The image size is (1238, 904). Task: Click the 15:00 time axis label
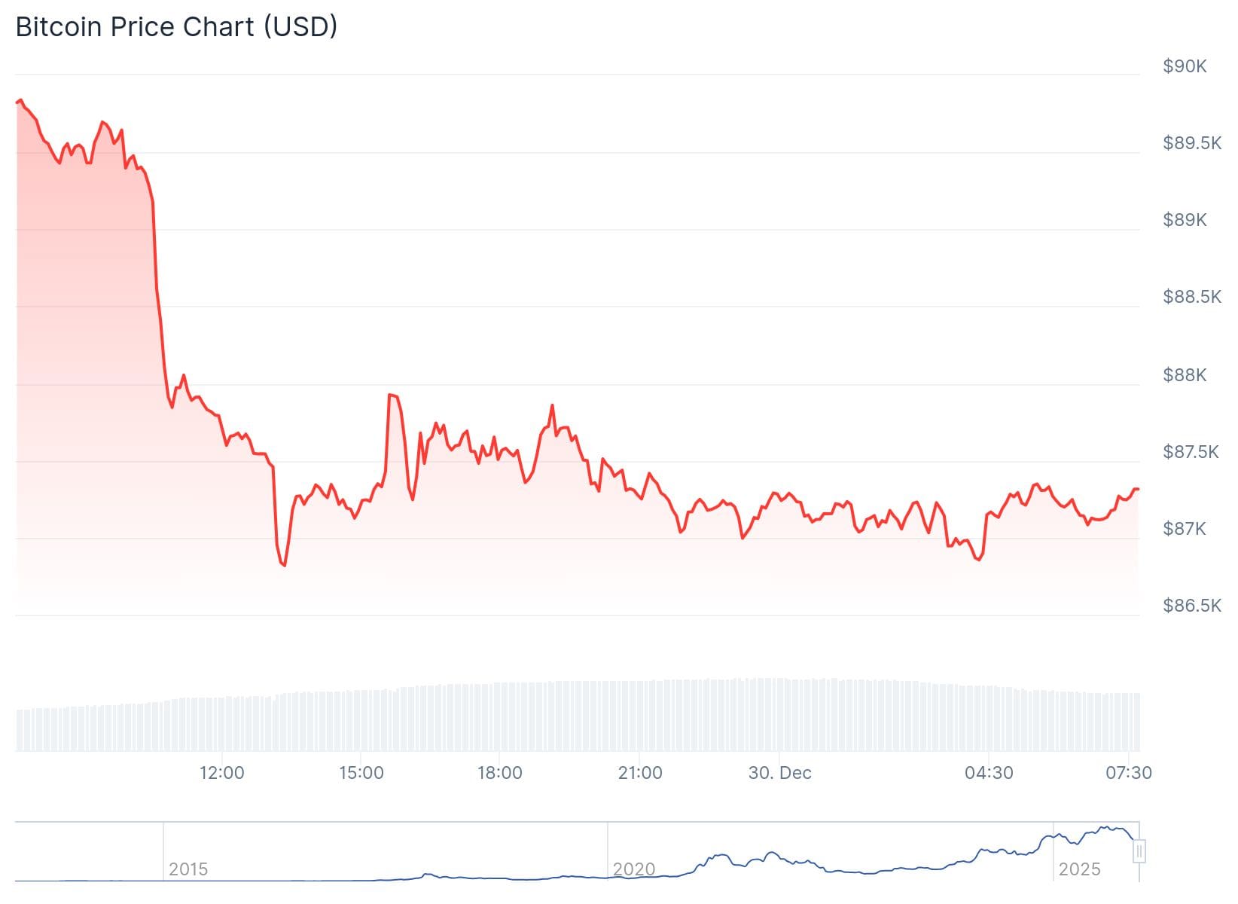(x=361, y=773)
